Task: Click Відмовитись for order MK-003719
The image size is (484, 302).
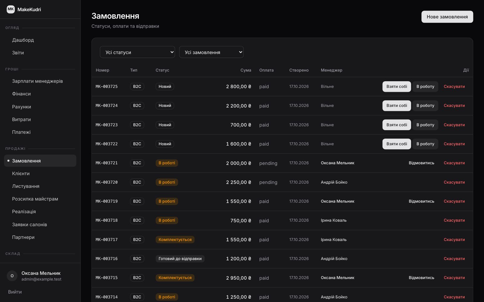Action: [x=421, y=201]
